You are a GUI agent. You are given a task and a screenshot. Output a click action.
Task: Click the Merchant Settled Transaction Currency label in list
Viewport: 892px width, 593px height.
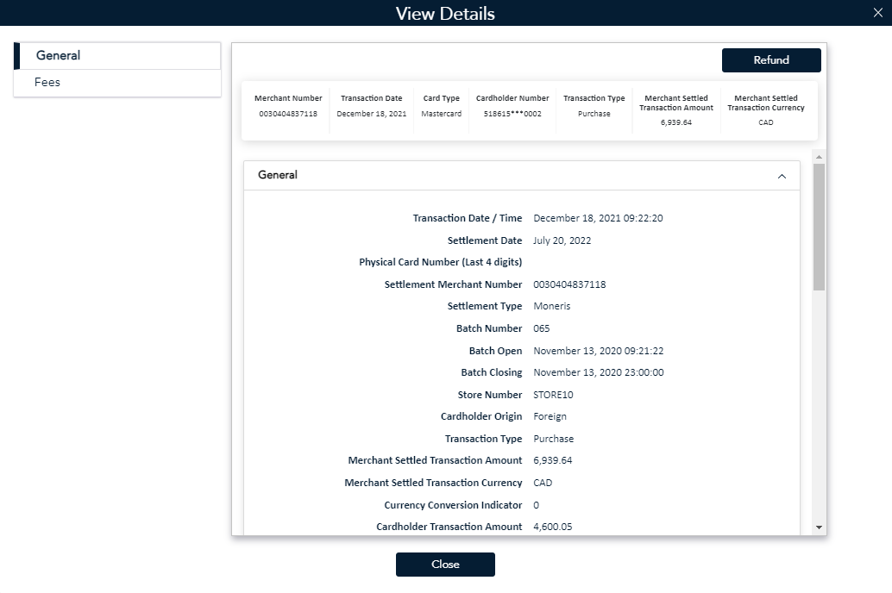[x=433, y=483]
